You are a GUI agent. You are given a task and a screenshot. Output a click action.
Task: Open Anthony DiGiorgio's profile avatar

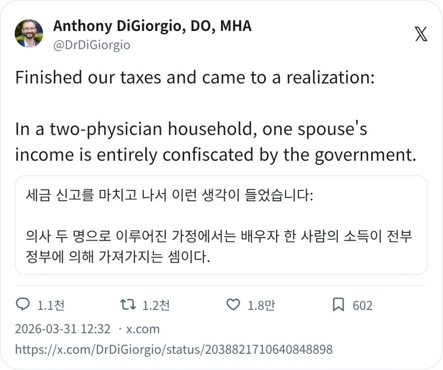point(29,34)
